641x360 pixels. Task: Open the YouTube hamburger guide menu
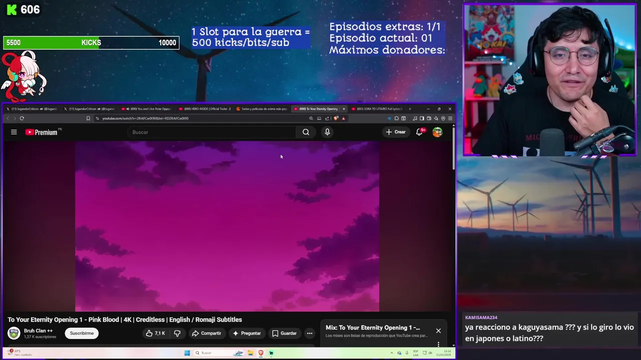click(x=14, y=132)
